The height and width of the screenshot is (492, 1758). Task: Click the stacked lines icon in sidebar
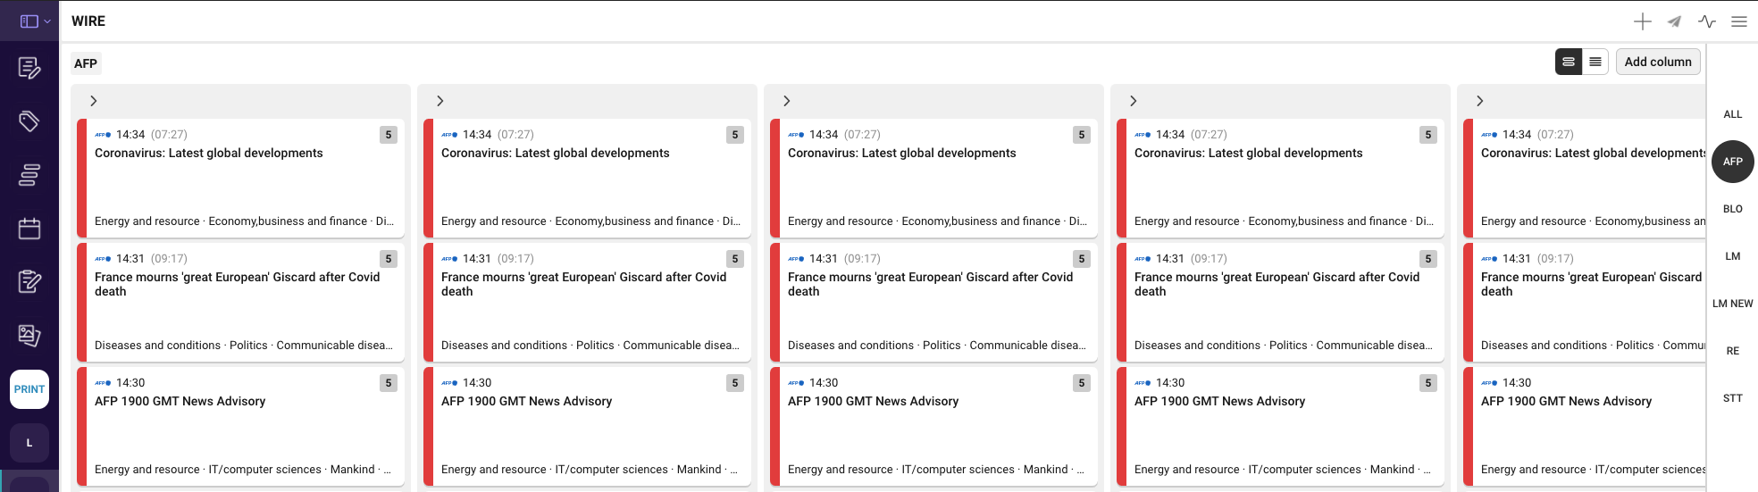[29, 175]
